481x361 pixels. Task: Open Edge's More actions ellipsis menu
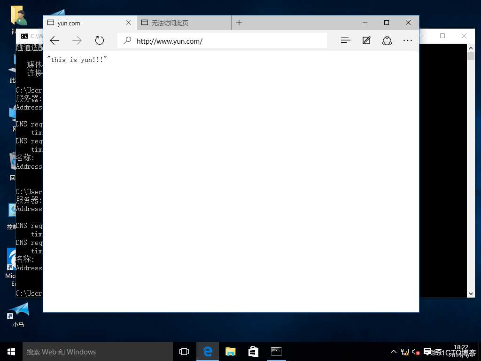(407, 40)
